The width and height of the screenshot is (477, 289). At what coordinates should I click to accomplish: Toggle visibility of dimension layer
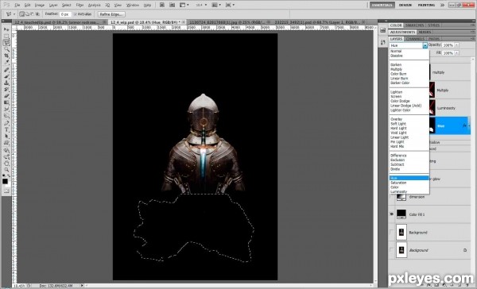[x=391, y=197]
